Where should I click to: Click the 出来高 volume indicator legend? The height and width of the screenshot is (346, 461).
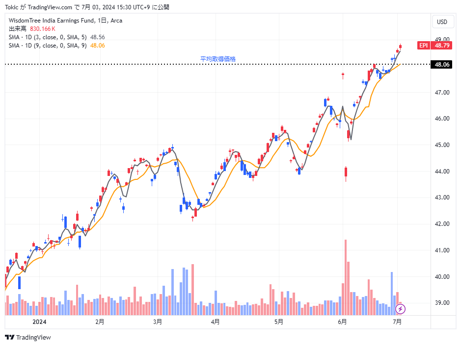click(x=18, y=29)
